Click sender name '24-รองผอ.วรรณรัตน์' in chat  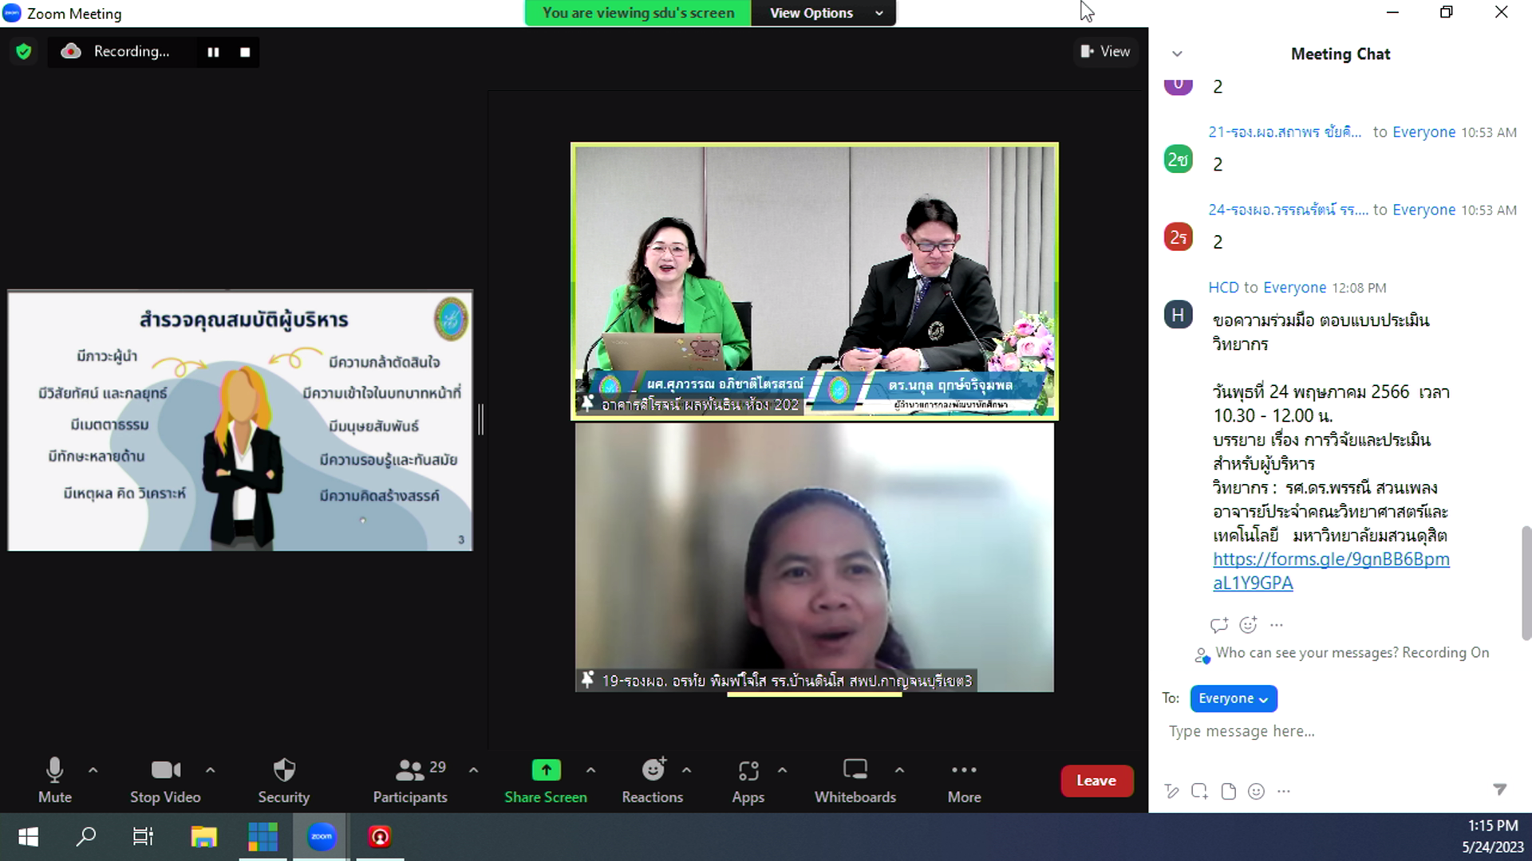1288,210
